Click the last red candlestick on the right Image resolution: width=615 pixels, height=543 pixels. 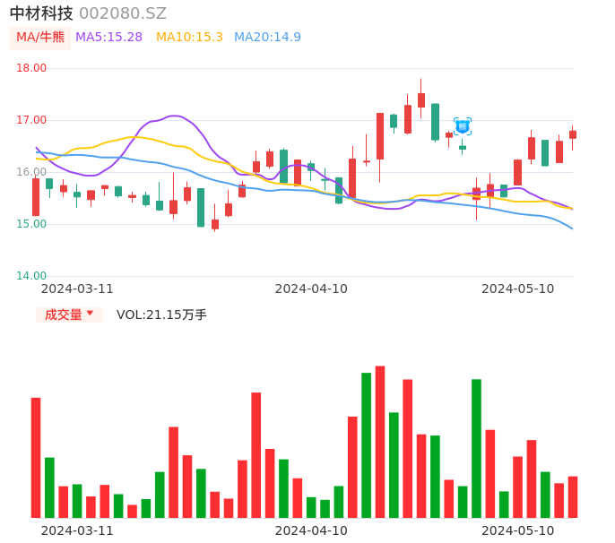click(x=573, y=135)
